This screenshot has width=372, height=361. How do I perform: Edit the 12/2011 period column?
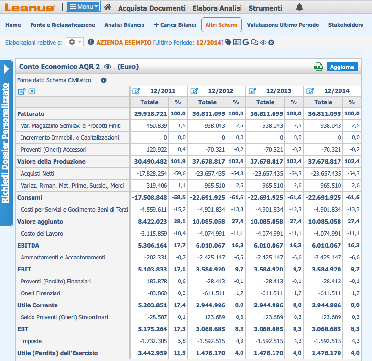136,91
